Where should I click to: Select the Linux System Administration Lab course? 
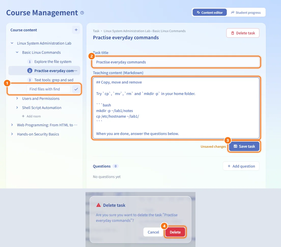[x=44, y=43]
